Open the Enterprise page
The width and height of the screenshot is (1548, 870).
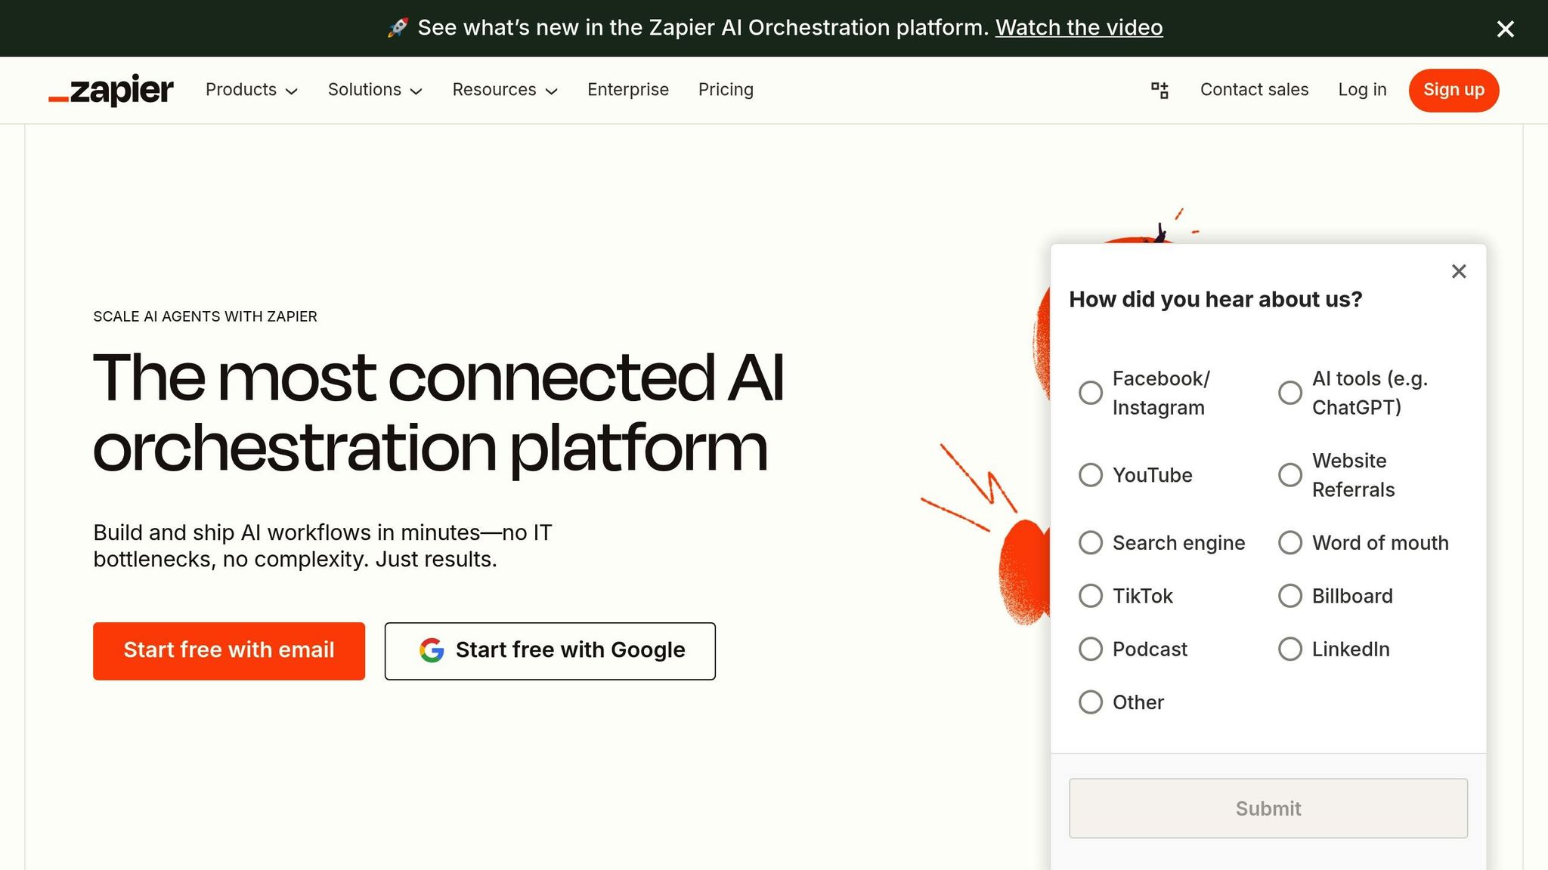pyautogui.click(x=628, y=90)
